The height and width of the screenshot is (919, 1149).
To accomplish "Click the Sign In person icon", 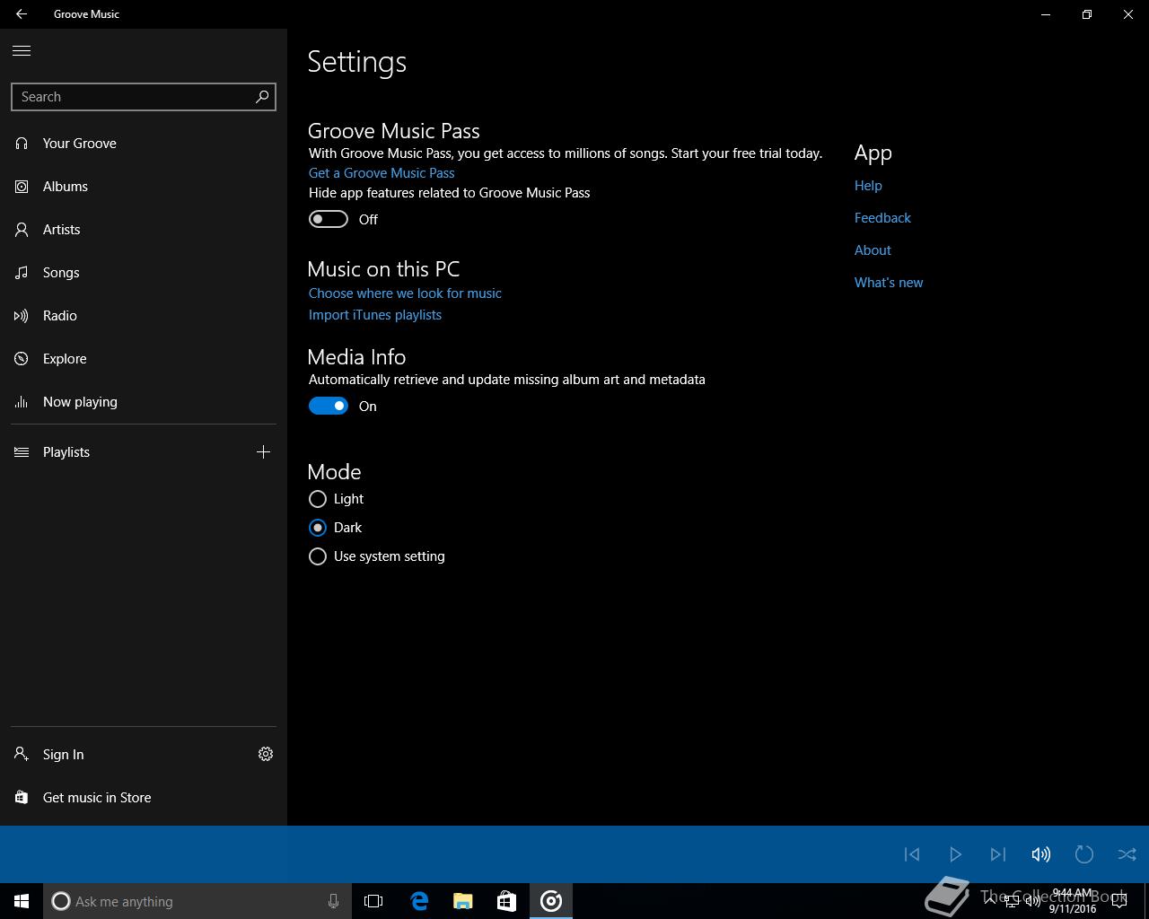I will click(x=22, y=755).
